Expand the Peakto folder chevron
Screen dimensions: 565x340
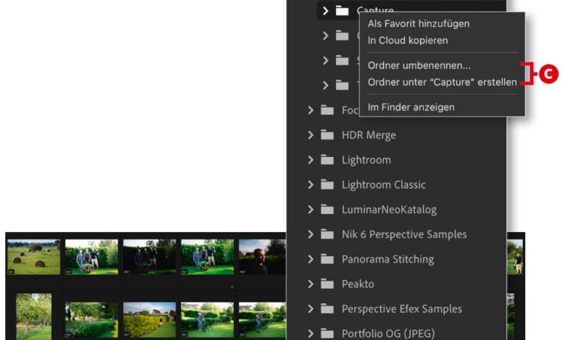[311, 284]
